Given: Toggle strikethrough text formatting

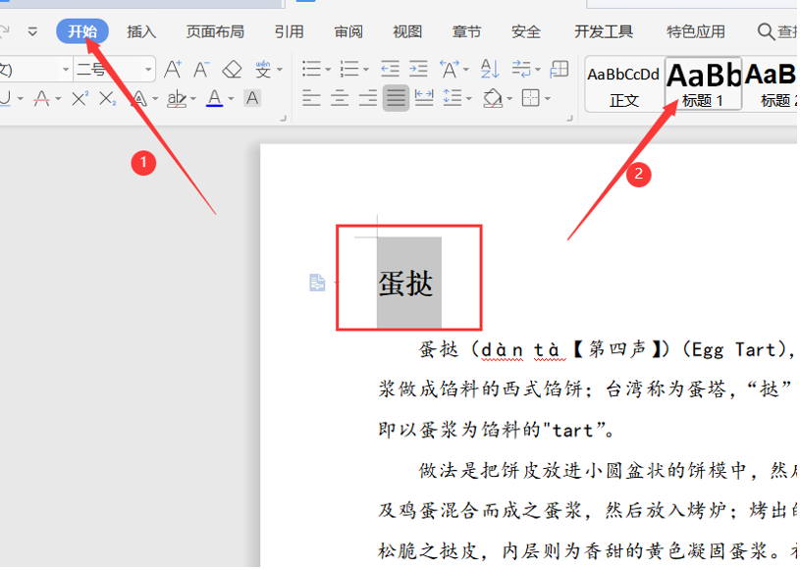Looking at the screenshot, I should coord(42,98).
